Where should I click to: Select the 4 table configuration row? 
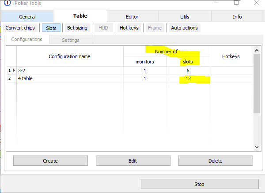coord(129,78)
